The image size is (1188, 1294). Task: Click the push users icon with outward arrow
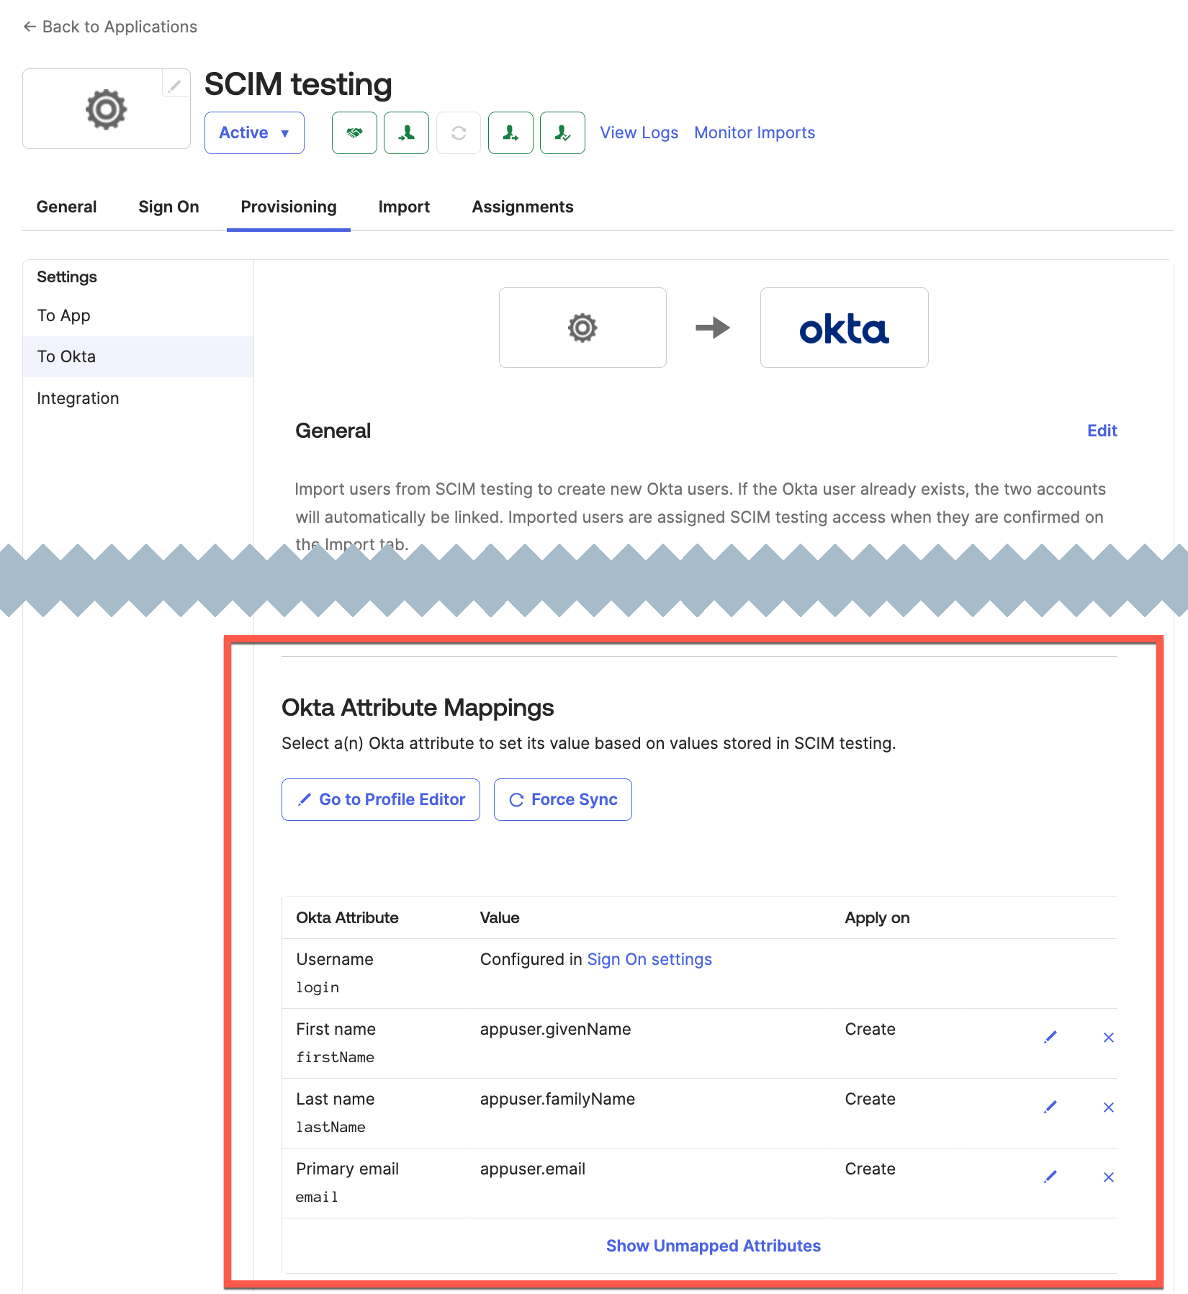(x=510, y=133)
